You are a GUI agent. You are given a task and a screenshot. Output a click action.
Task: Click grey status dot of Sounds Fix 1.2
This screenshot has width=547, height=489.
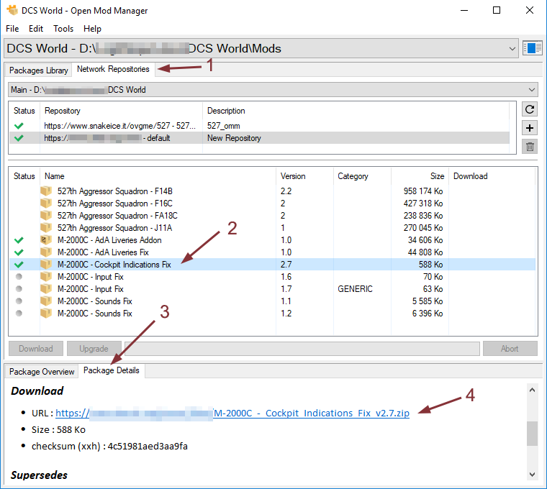[19, 313]
